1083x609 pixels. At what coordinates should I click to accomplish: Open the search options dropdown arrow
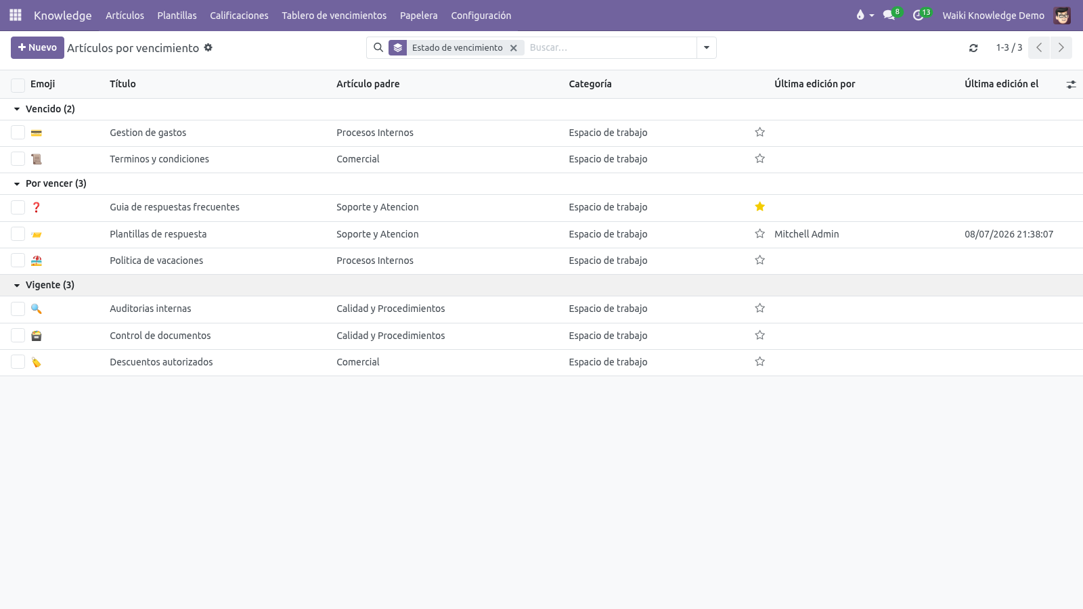click(x=707, y=47)
